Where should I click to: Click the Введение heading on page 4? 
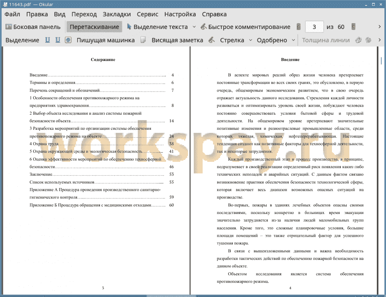coord(290,59)
